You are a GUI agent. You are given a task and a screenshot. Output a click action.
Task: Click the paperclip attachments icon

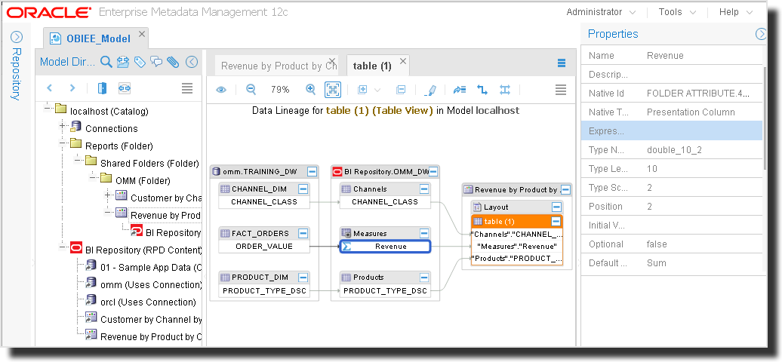[x=173, y=62]
